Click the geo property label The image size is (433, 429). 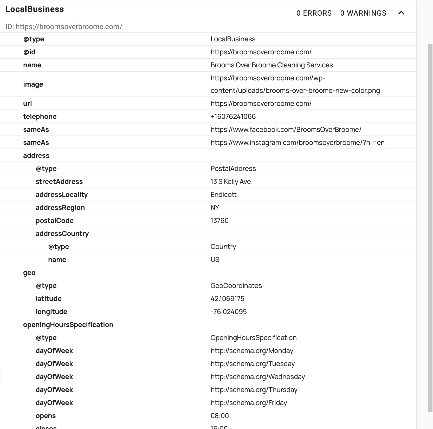coord(29,273)
